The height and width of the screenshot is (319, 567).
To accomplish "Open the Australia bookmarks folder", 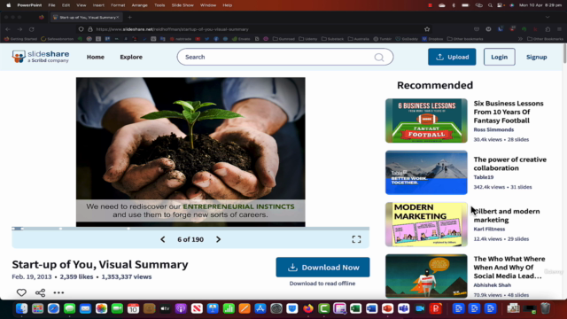I will (x=358, y=39).
